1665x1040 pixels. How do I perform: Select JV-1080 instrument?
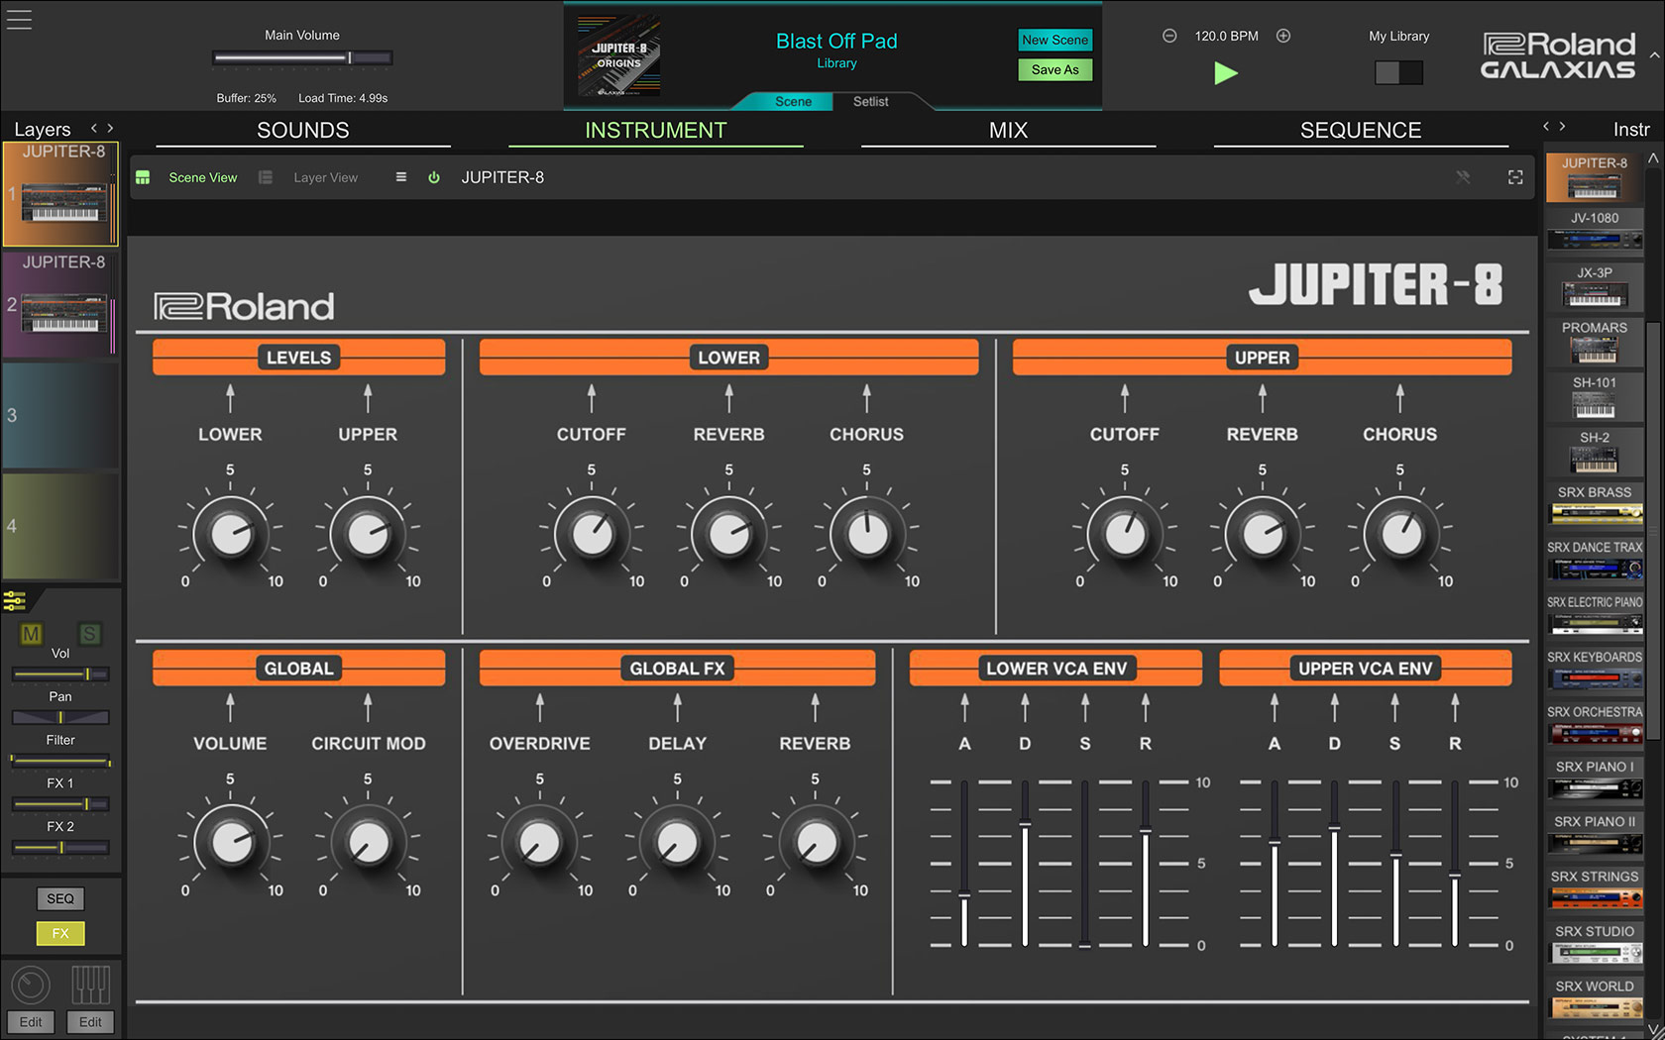[1594, 231]
